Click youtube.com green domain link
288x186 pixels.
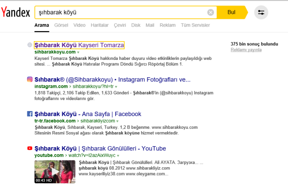click(49, 155)
